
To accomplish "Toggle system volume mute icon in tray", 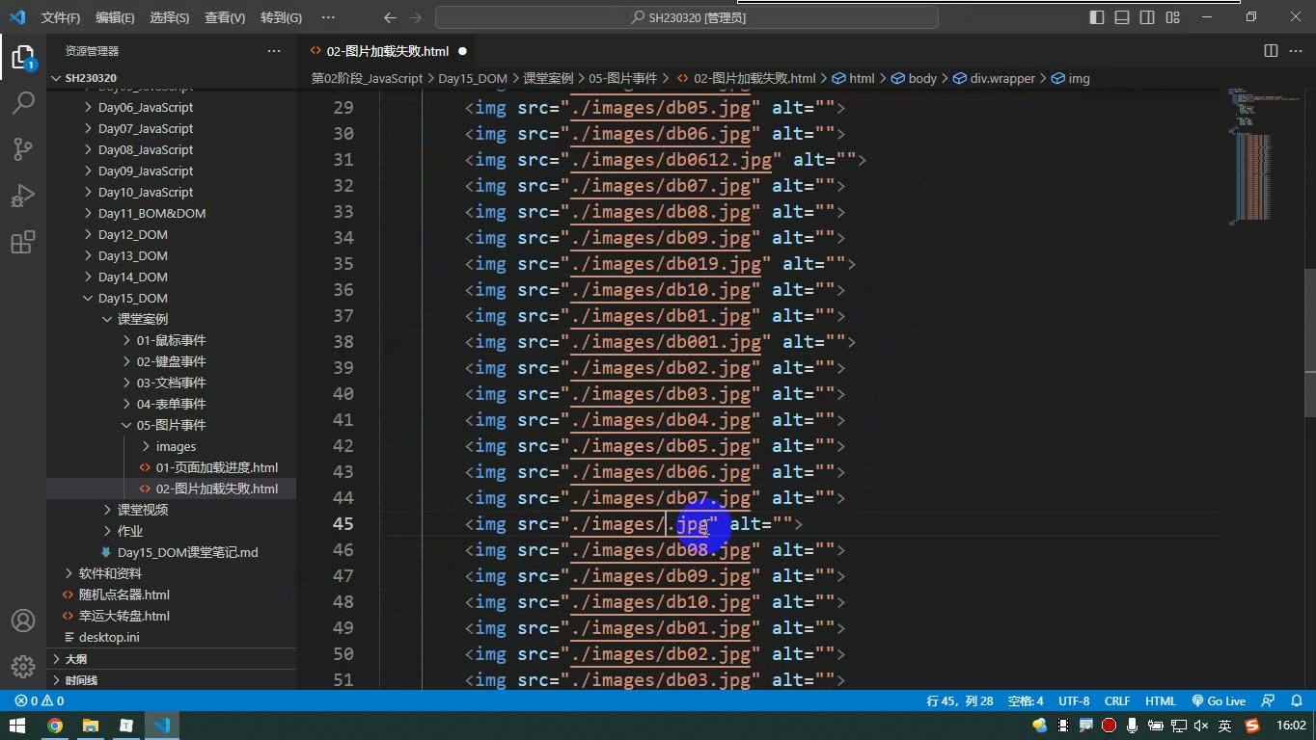I will coord(1200,726).
